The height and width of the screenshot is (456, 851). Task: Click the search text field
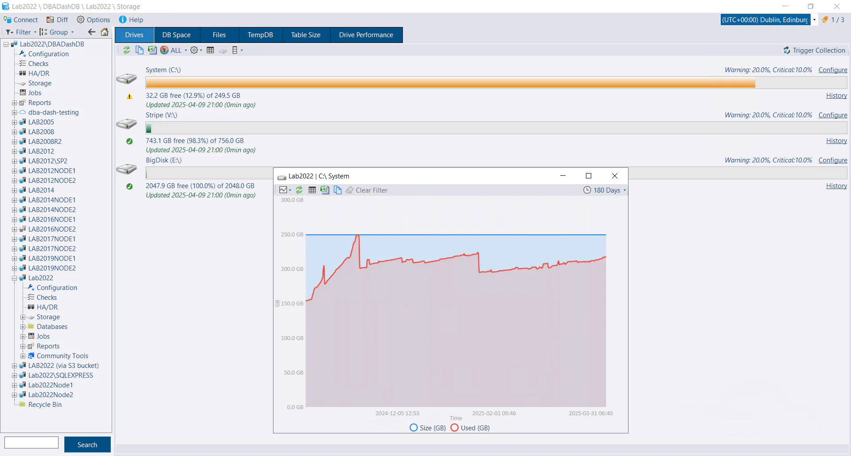[x=31, y=443]
